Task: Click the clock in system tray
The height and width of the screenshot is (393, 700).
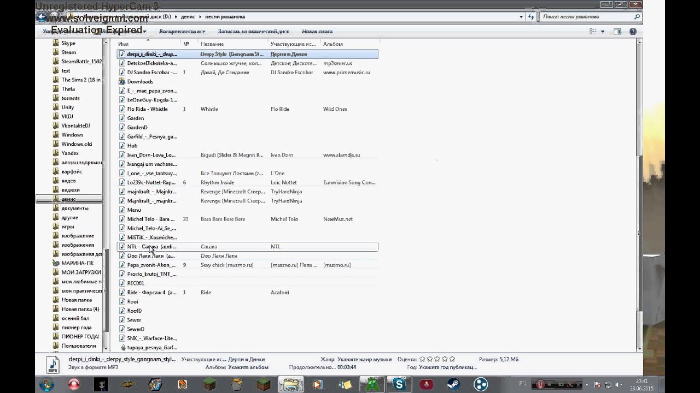Action: [x=642, y=384]
